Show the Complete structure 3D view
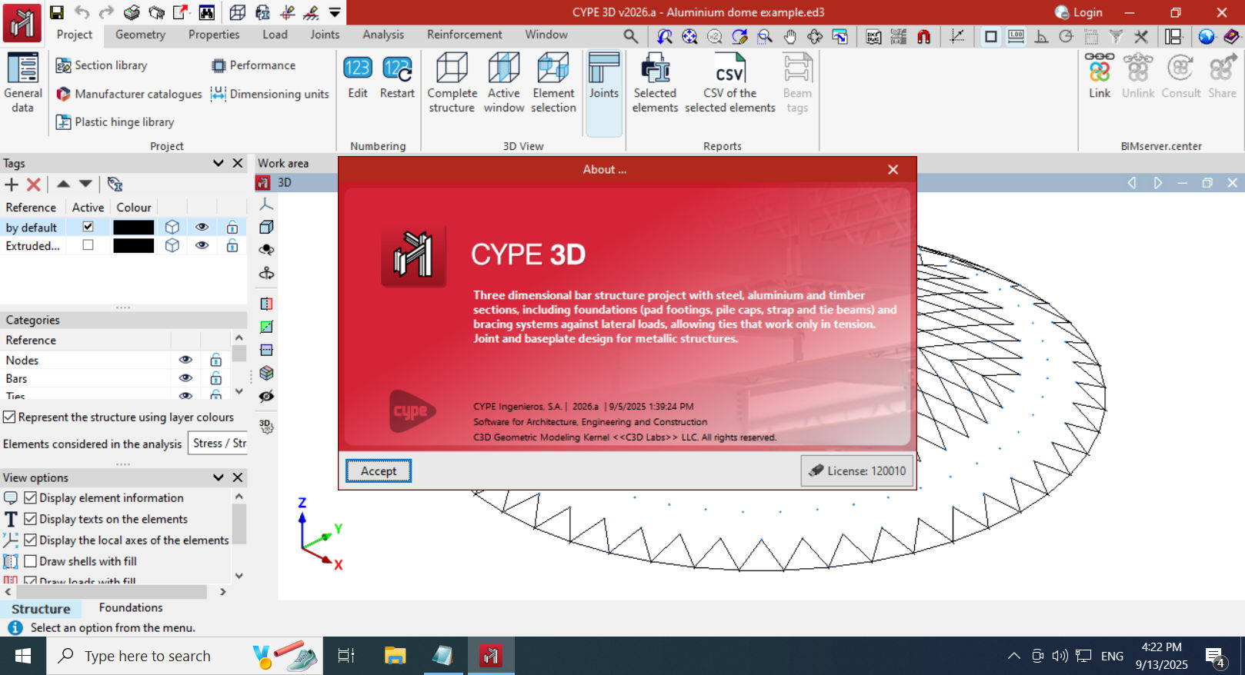This screenshot has height=675, width=1245. [452, 83]
